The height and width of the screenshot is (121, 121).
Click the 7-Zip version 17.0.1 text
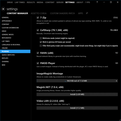pyautogui.click(x=116, y=17)
